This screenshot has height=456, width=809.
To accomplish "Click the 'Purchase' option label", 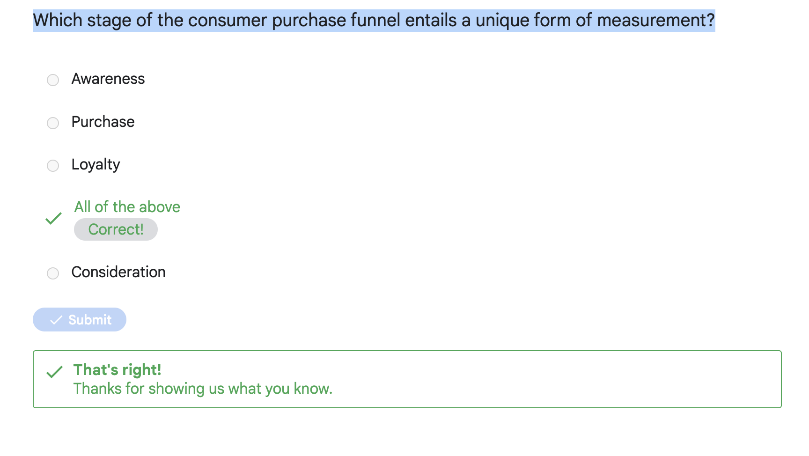I will point(103,122).
